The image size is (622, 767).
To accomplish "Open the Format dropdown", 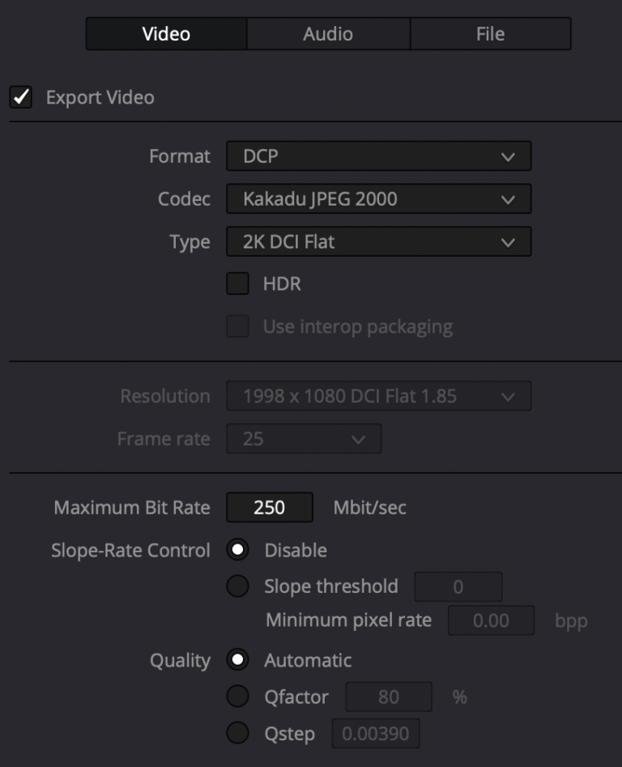I will coord(378,156).
